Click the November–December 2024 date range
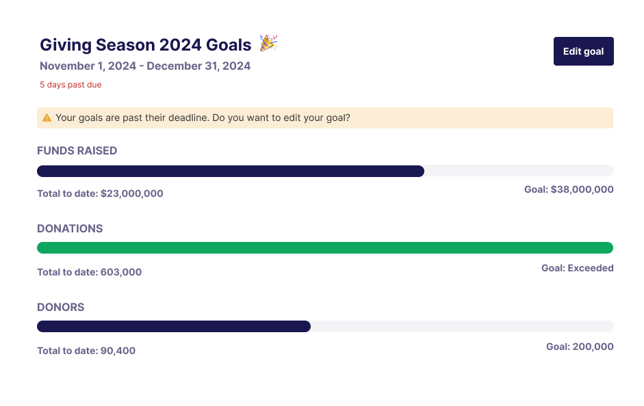This screenshot has height=406, width=644. 145,66
